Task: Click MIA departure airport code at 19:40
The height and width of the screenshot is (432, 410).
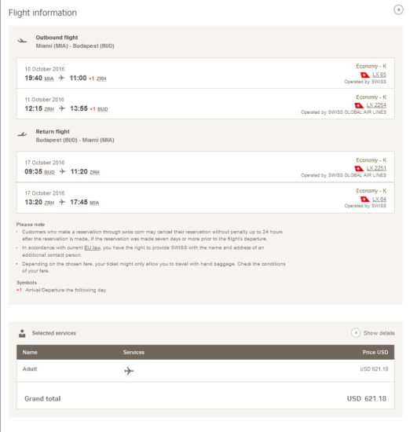Action: coord(49,79)
